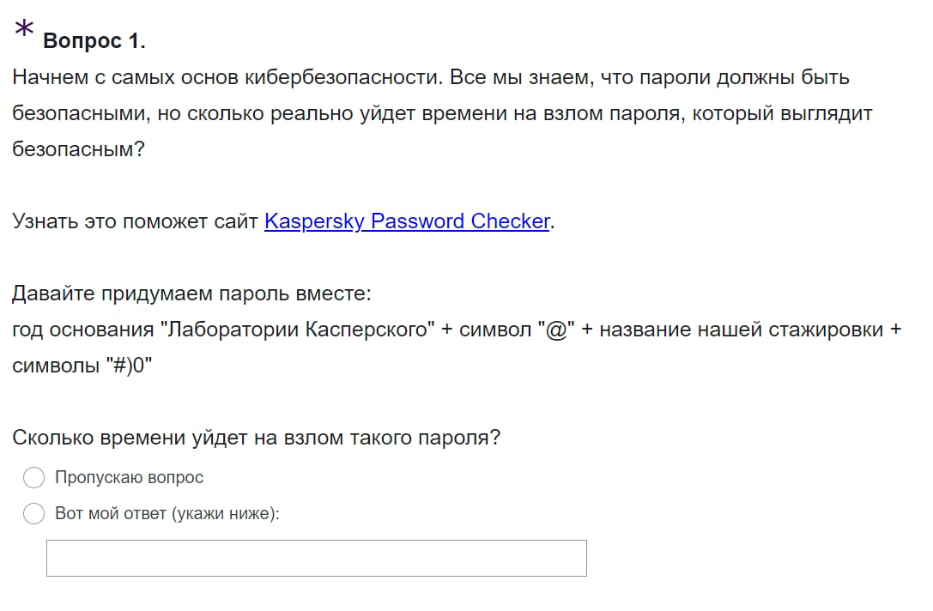The width and height of the screenshot is (933, 611).
Task: Click the phrase "Лаборатории Касперского" in quotes
Action: point(298,330)
